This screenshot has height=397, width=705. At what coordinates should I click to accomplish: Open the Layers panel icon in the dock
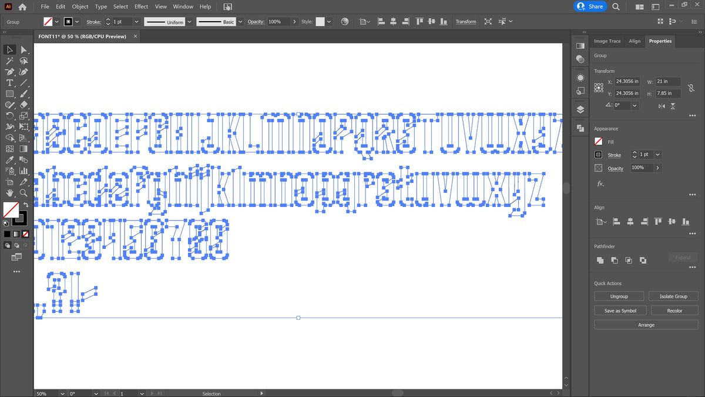tap(580, 109)
